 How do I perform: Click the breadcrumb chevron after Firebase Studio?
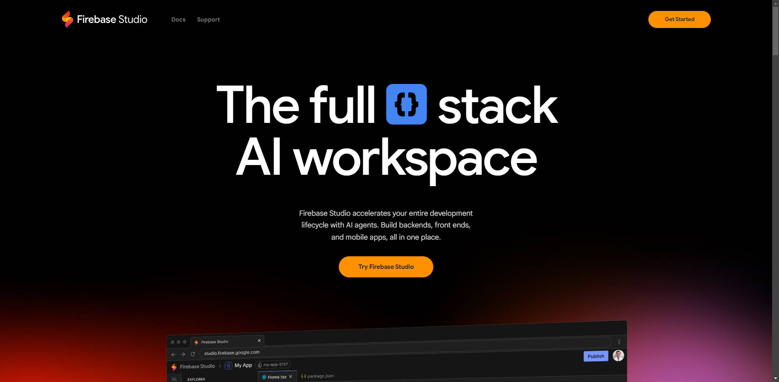[x=220, y=366]
